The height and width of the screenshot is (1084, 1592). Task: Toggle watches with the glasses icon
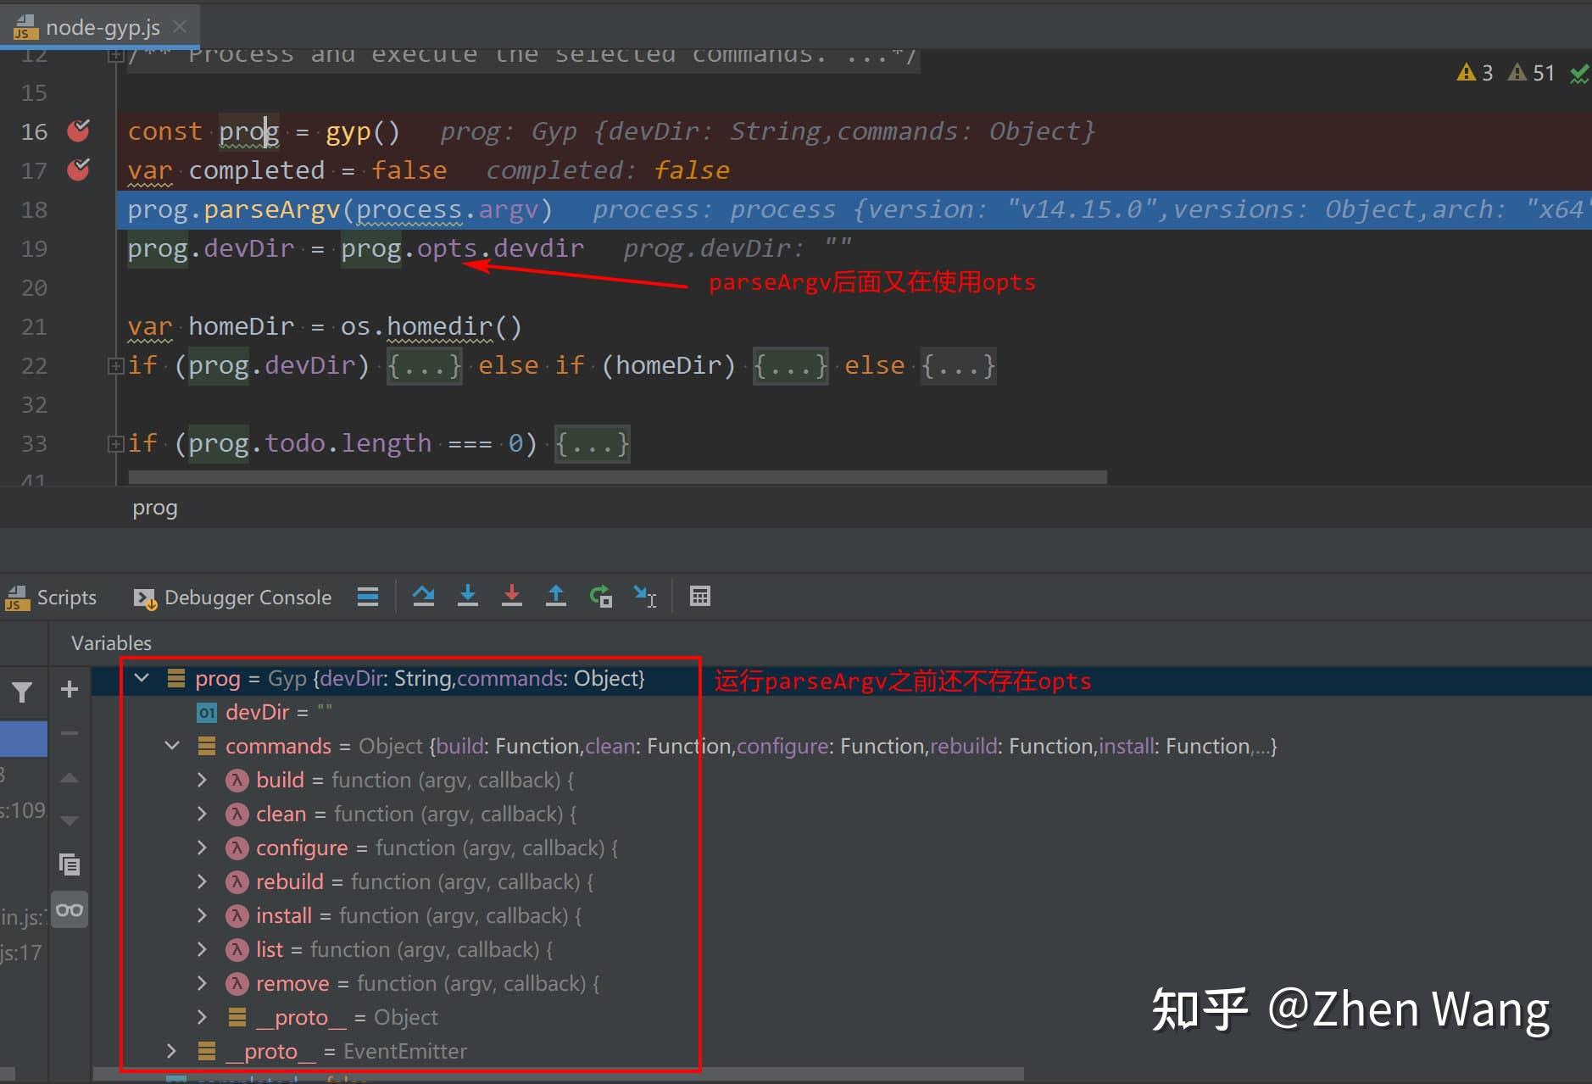(x=69, y=909)
